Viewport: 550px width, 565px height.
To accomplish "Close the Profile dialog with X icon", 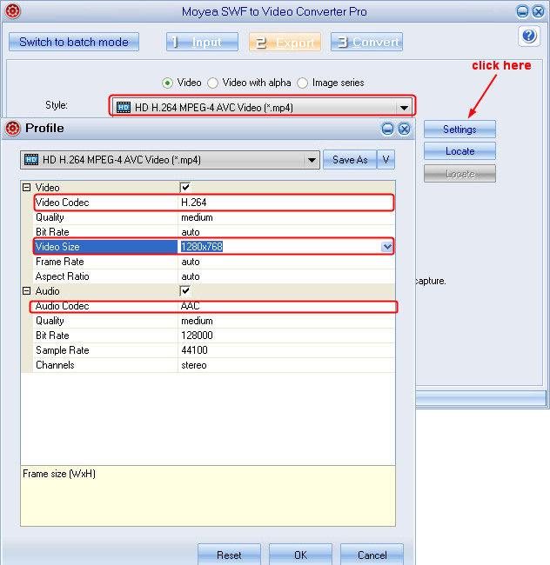I will (x=404, y=129).
